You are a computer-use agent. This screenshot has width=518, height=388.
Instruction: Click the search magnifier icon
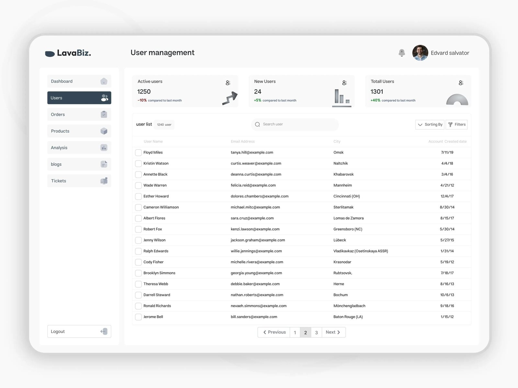[257, 124]
